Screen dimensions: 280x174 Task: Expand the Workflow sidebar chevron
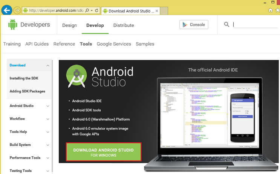(48, 119)
